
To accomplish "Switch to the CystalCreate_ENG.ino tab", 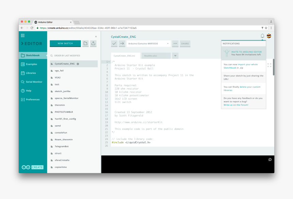I will click(125, 56).
